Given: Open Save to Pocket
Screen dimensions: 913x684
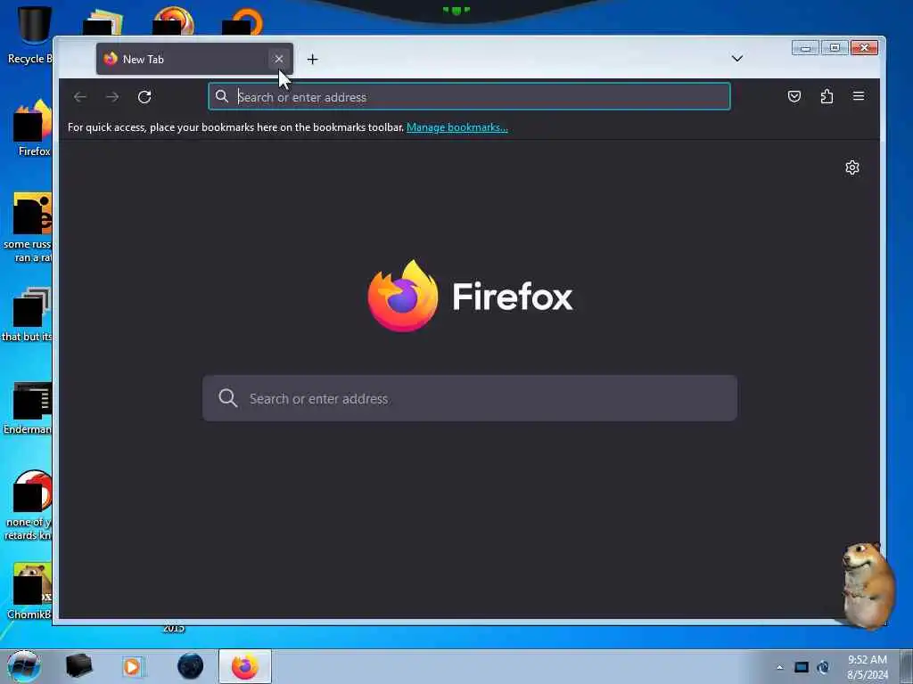Looking at the screenshot, I should pos(794,96).
